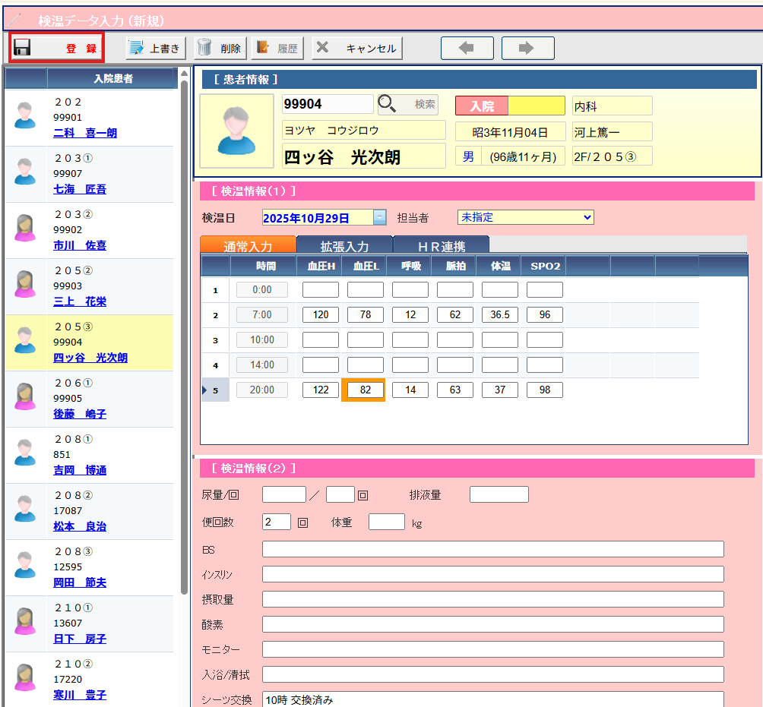The height and width of the screenshot is (707, 763).
Task: Click the floppy disk 登録 save icon
Action: [22, 48]
